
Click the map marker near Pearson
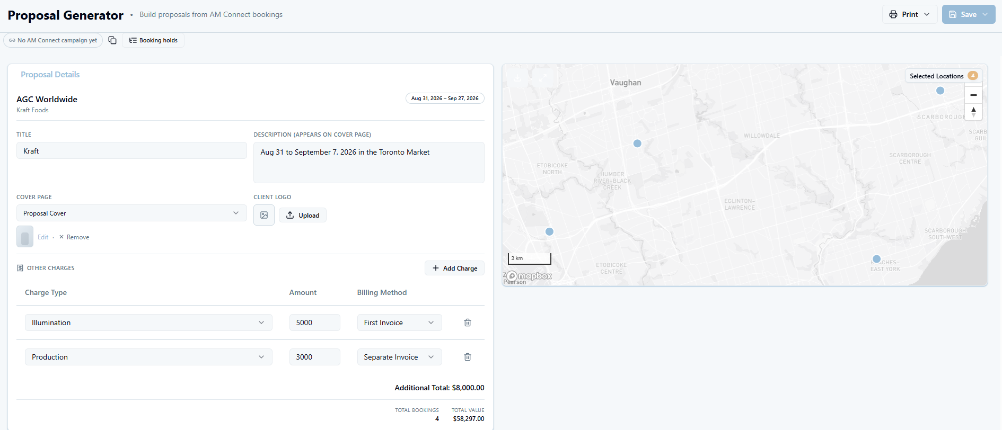(549, 231)
